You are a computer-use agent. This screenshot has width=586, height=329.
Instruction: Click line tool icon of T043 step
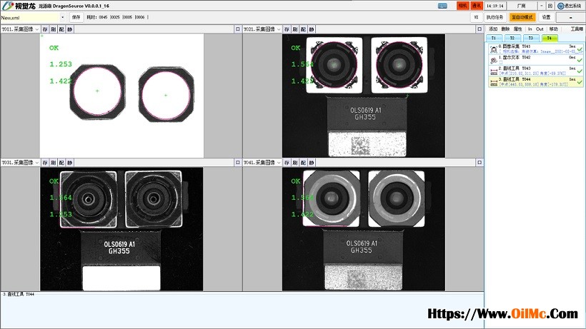pyautogui.click(x=494, y=71)
